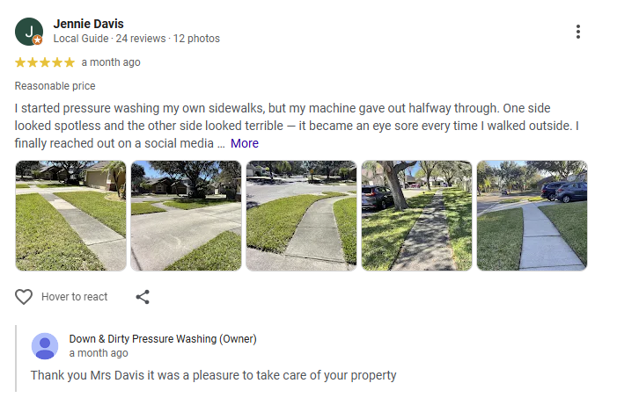Open first sidewalk photo thumbnail
This screenshot has width=617, height=405.
(70, 215)
